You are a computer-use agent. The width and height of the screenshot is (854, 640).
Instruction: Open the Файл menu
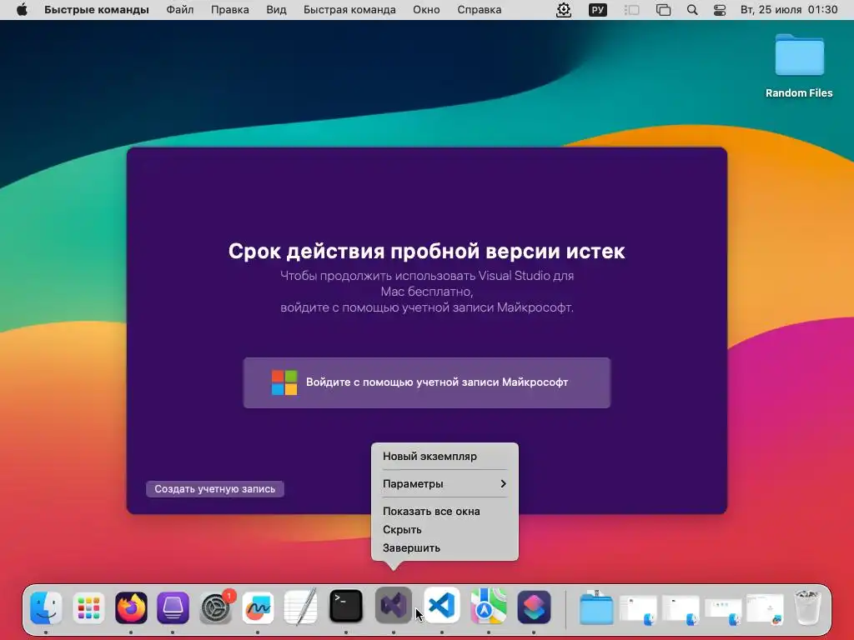click(180, 10)
